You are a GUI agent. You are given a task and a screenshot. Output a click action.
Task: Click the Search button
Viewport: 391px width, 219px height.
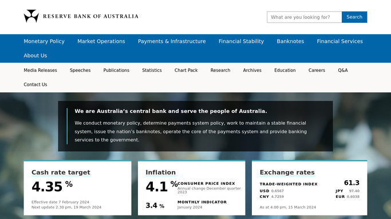pos(354,17)
